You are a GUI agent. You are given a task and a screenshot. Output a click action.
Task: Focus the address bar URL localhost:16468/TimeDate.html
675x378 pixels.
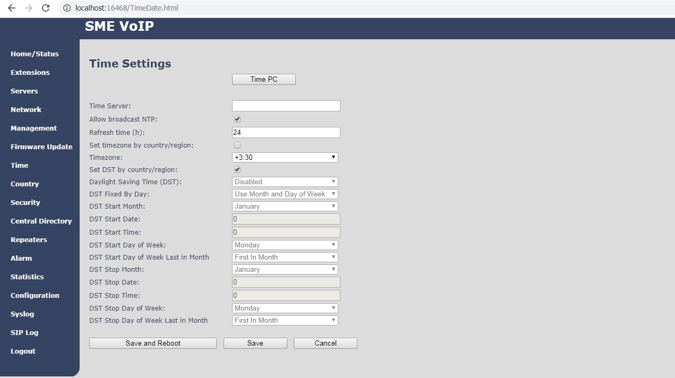click(x=127, y=8)
